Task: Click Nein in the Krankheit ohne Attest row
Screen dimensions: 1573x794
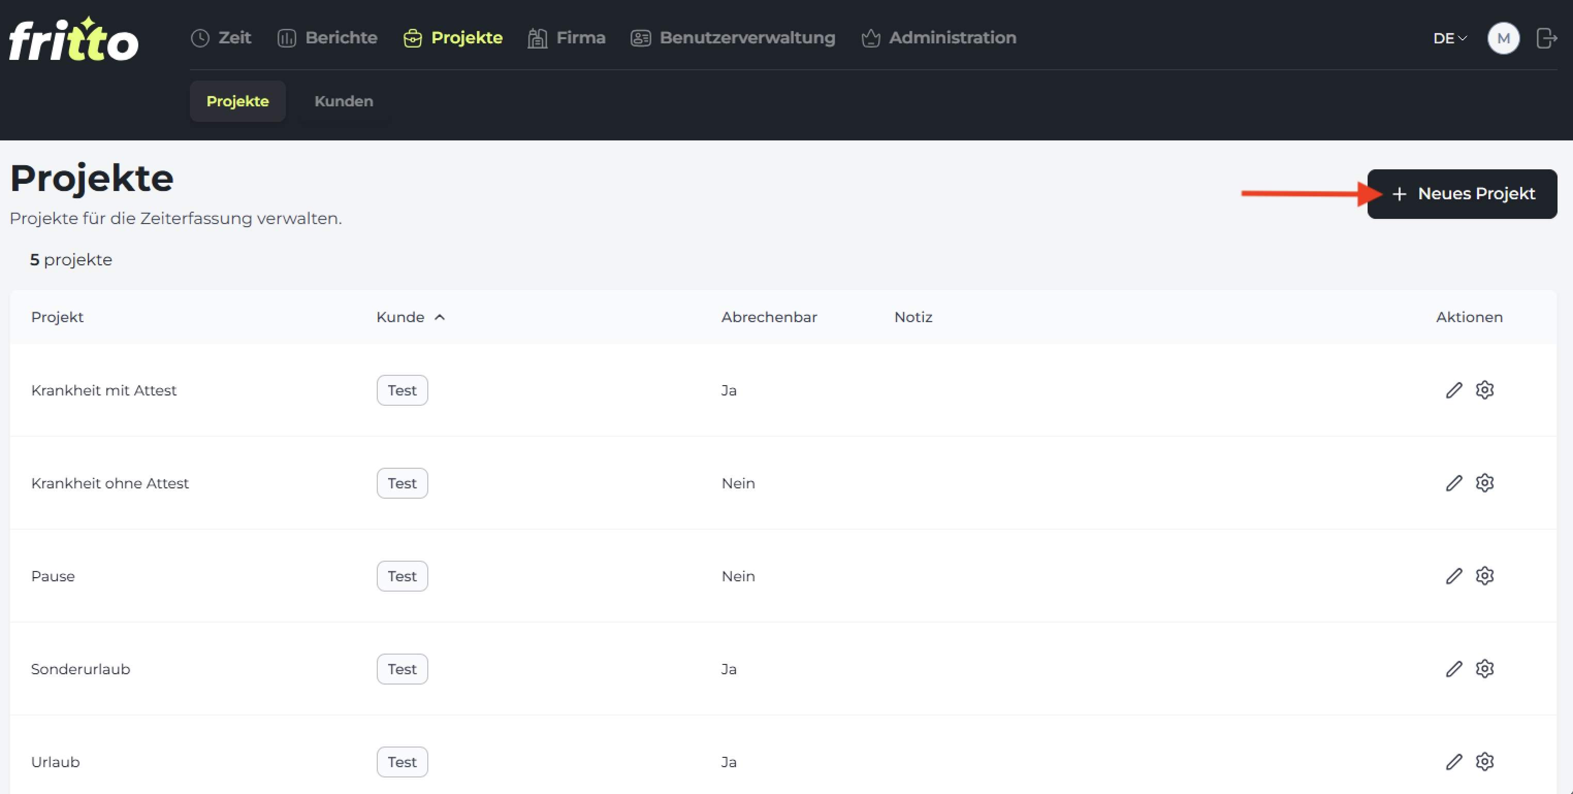Action: point(739,483)
